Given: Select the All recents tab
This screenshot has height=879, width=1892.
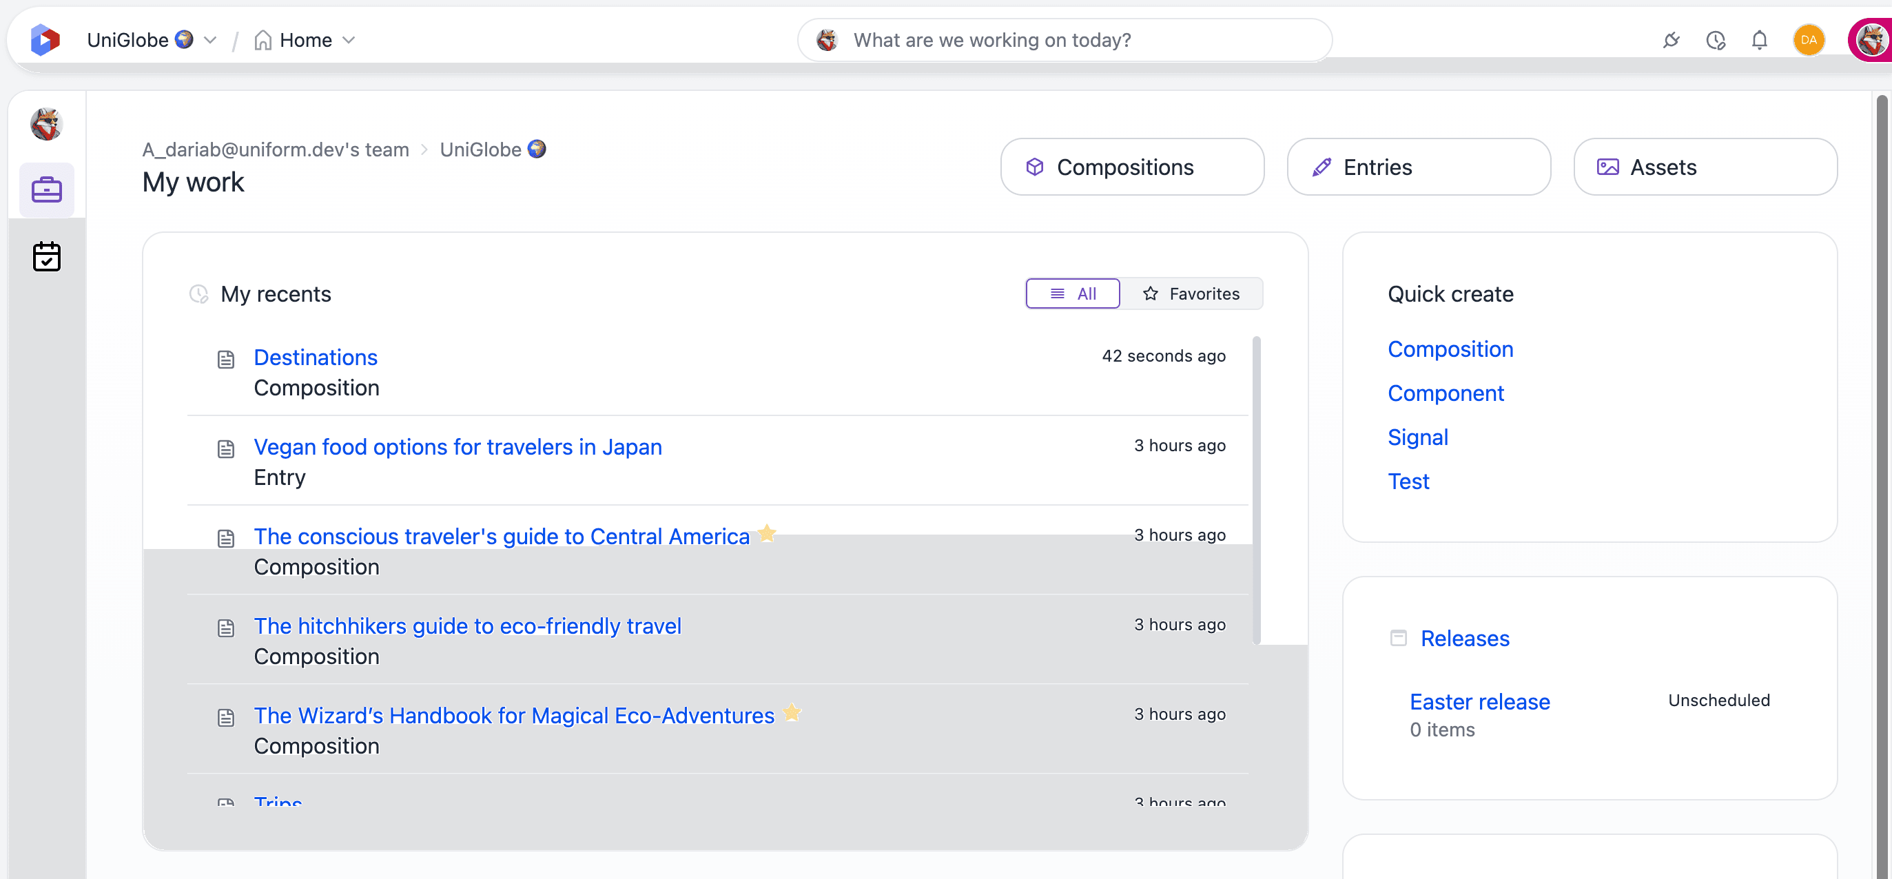Looking at the screenshot, I should pyautogui.click(x=1072, y=293).
